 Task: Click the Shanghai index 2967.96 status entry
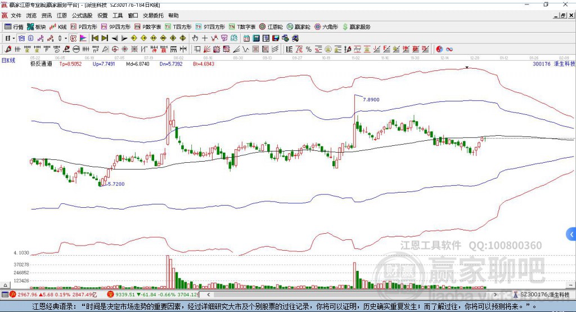pyautogui.click(x=53, y=295)
